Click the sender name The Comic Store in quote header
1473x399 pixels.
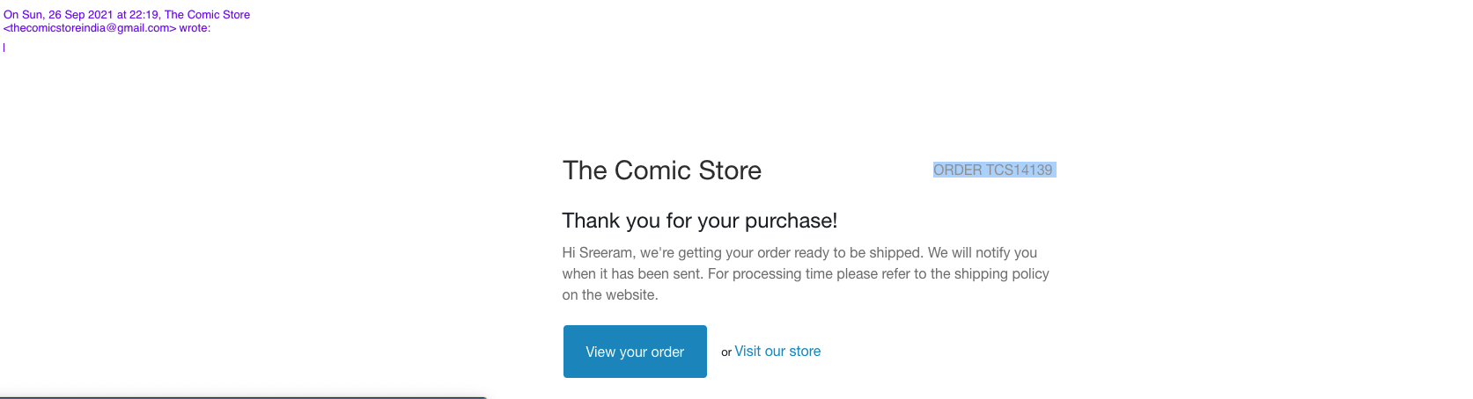(207, 15)
